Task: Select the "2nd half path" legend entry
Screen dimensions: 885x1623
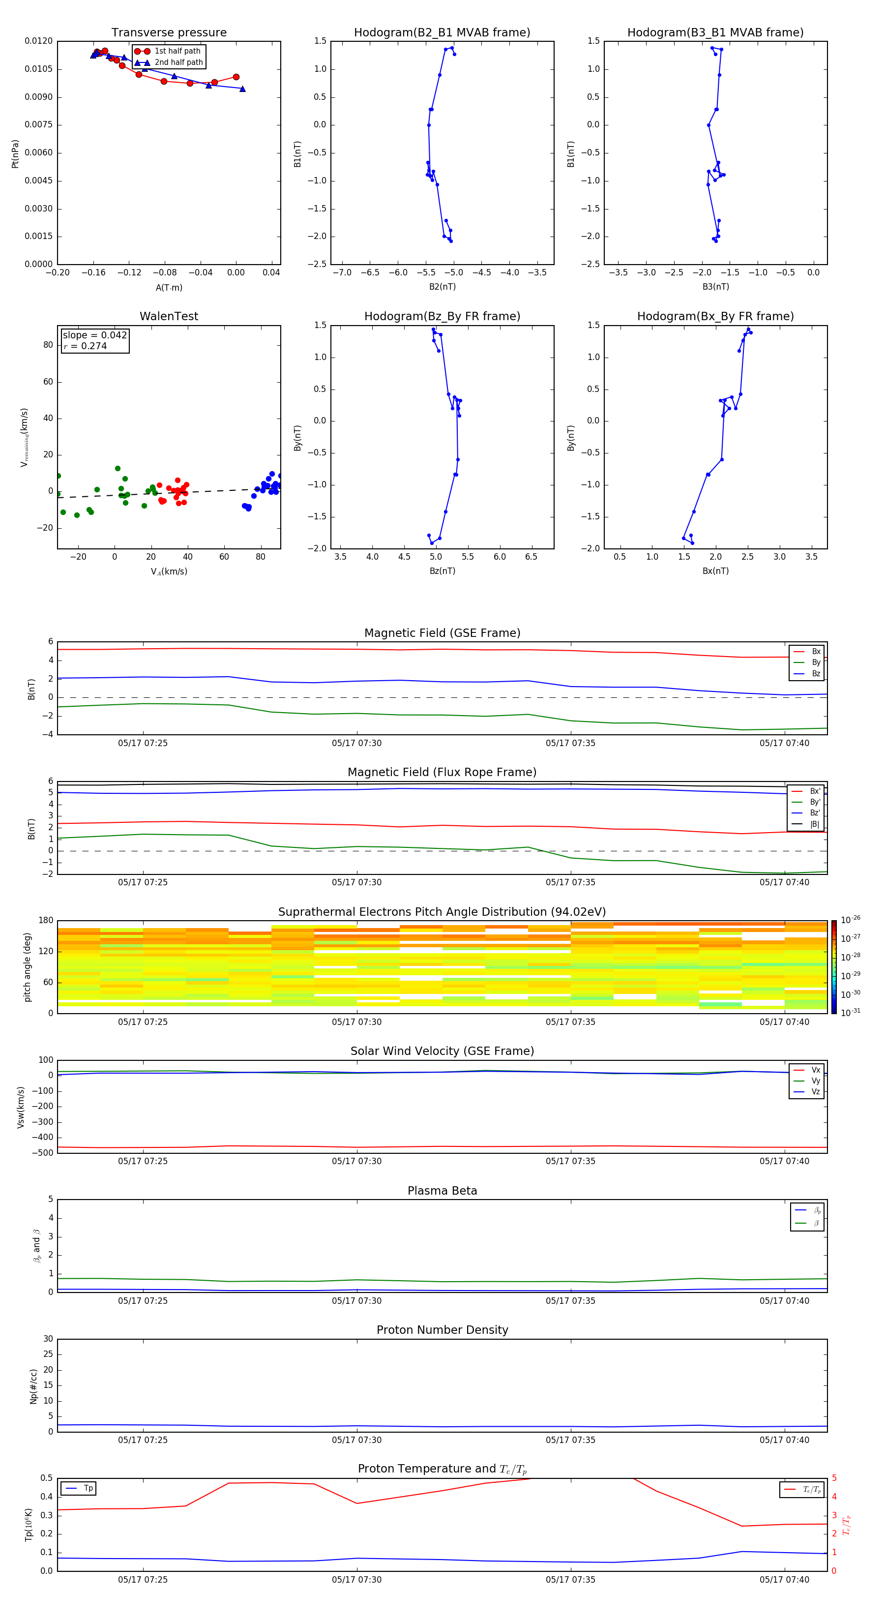Action: point(169,62)
